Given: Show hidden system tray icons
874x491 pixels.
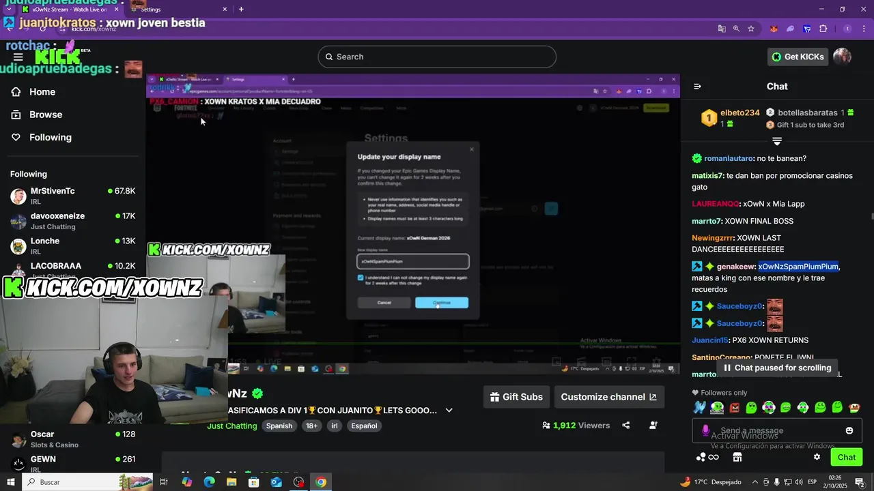Looking at the screenshot, I should click(755, 482).
